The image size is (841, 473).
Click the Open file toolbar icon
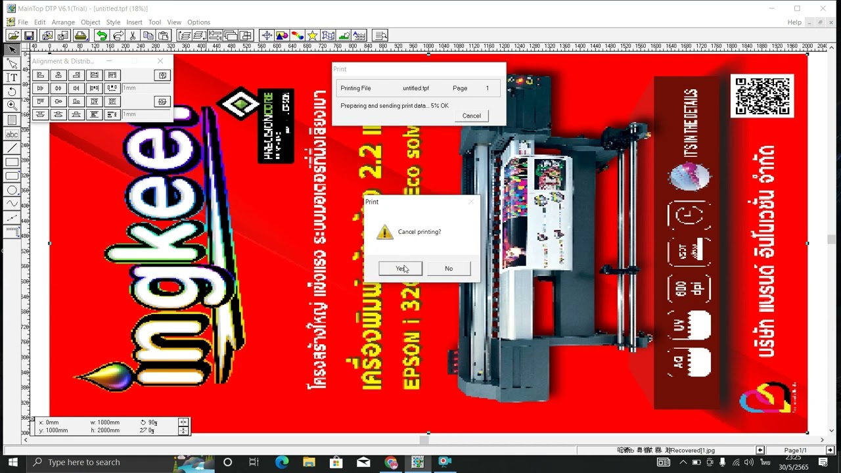click(x=13, y=35)
